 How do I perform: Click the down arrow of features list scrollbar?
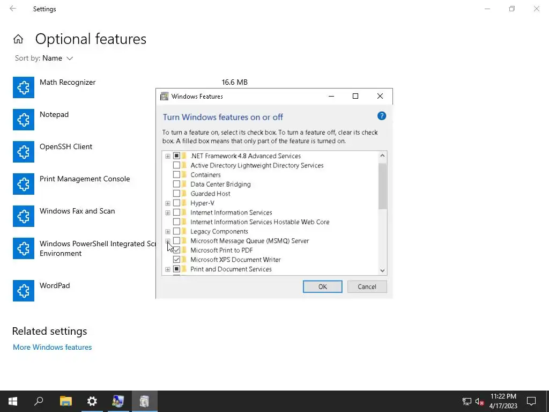point(382,270)
